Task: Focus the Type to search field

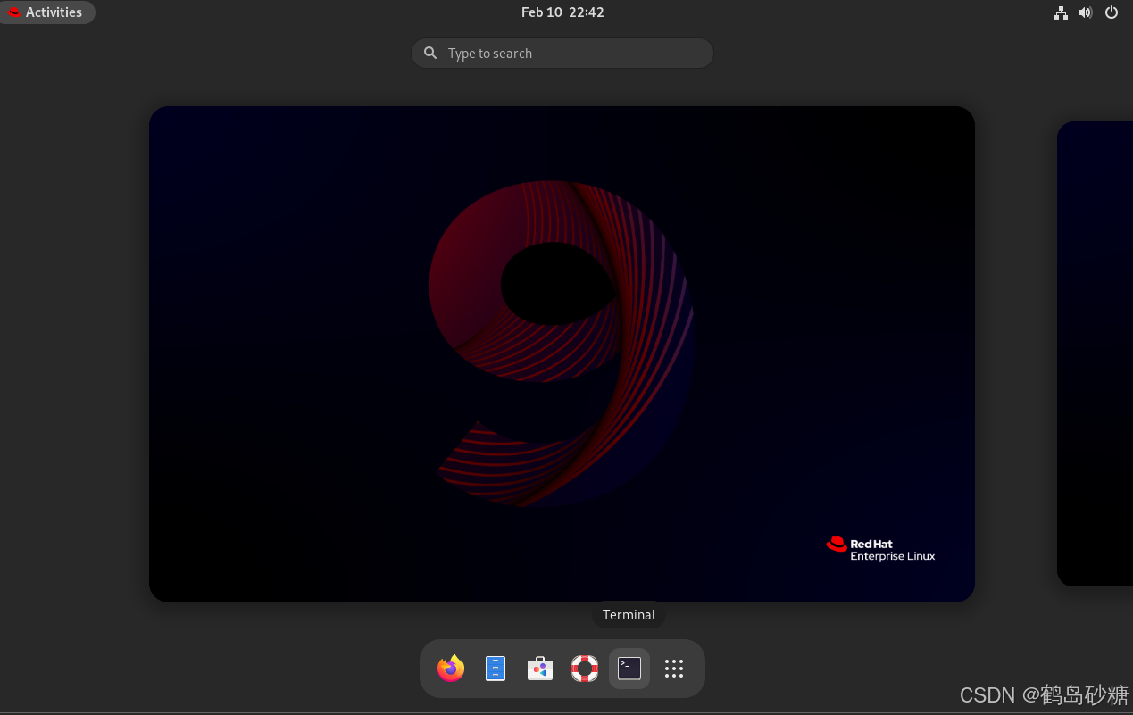Action: point(562,53)
